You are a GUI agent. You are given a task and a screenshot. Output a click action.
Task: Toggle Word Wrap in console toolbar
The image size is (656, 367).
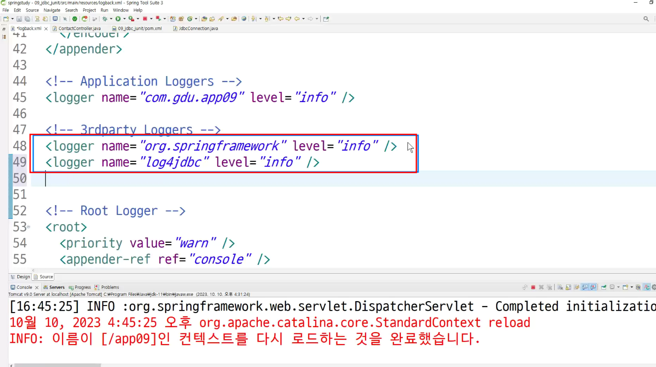576,287
